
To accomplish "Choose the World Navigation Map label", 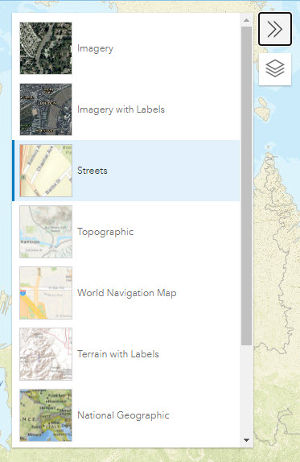I will click(127, 293).
